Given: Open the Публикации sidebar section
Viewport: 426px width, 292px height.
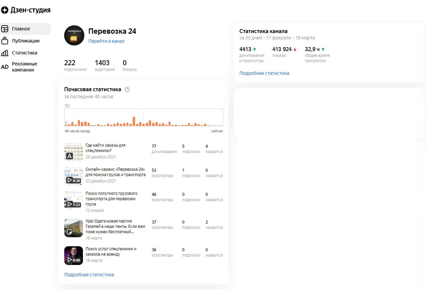Looking at the screenshot, I should point(25,41).
